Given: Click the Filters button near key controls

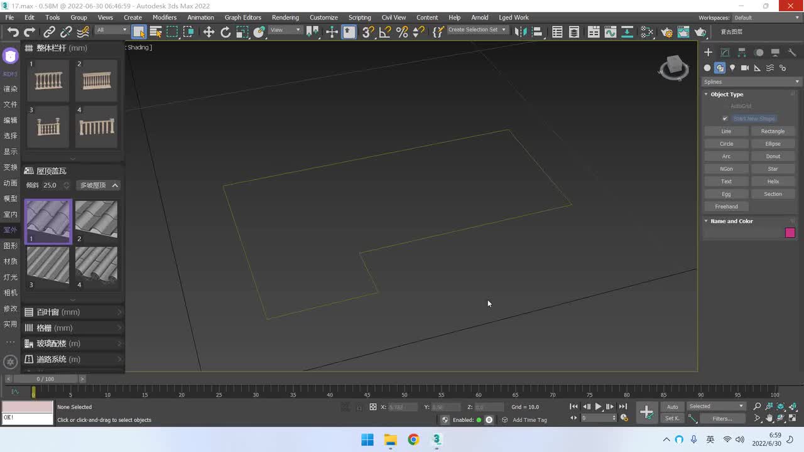Looking at the screenshot, I should (722, 419).
